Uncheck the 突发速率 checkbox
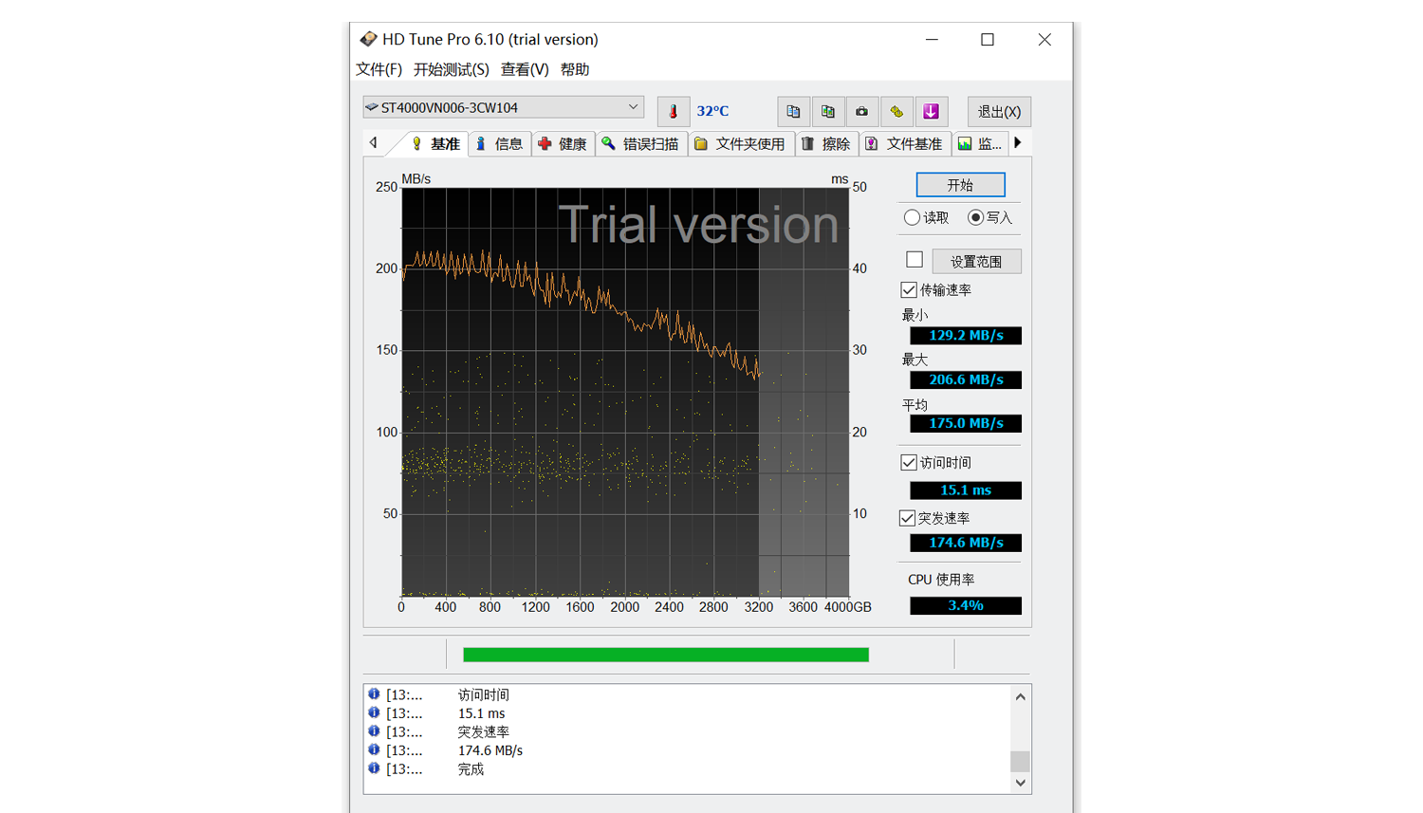The height and width of the screenshot is (813, 1423). click(x=908, y=518)
